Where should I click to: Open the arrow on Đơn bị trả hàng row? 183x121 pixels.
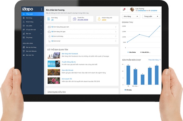coord(116,36)
